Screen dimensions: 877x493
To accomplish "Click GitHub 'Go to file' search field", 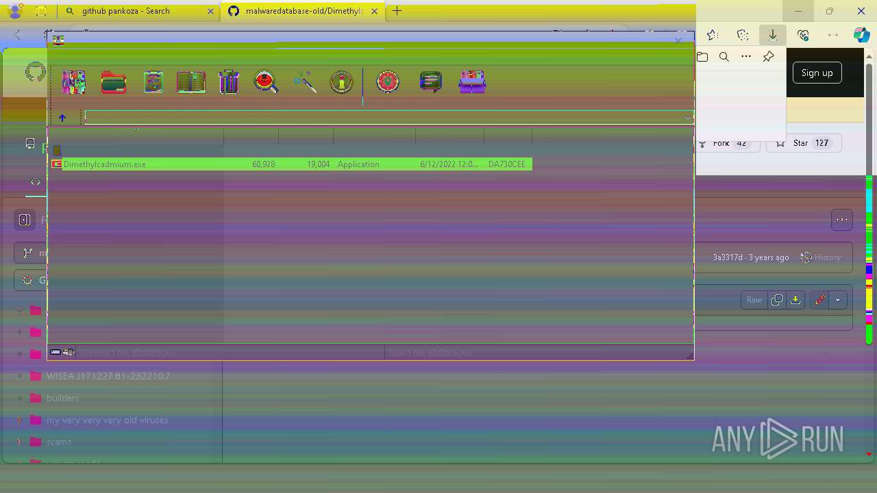I will coord(31,280).
